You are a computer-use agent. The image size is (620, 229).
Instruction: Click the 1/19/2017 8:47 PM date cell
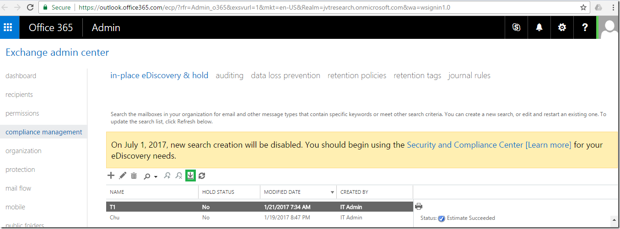[x=287, y=218]
